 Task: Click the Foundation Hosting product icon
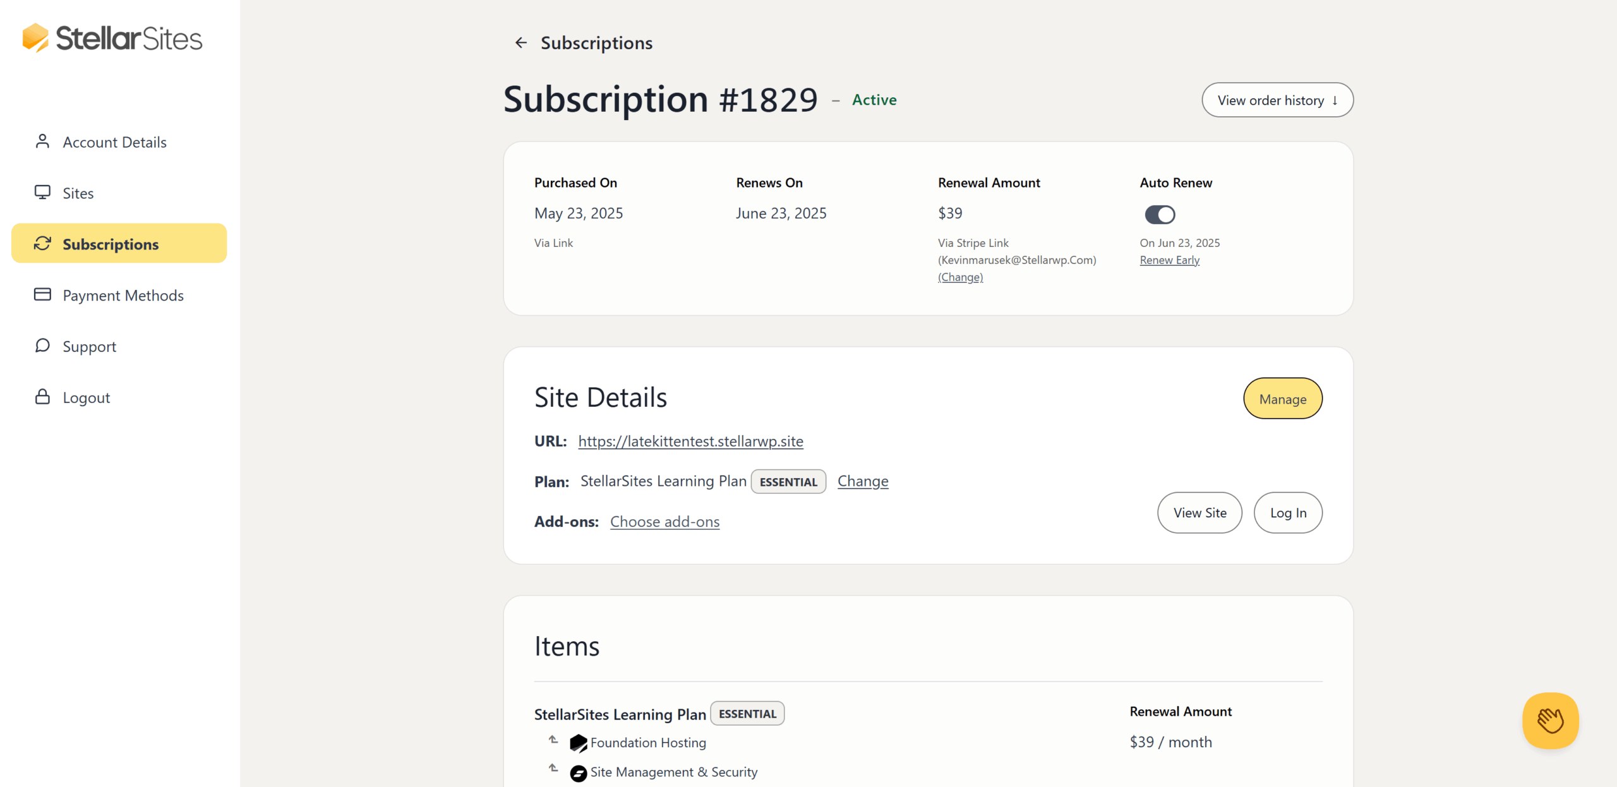point(578,743)
